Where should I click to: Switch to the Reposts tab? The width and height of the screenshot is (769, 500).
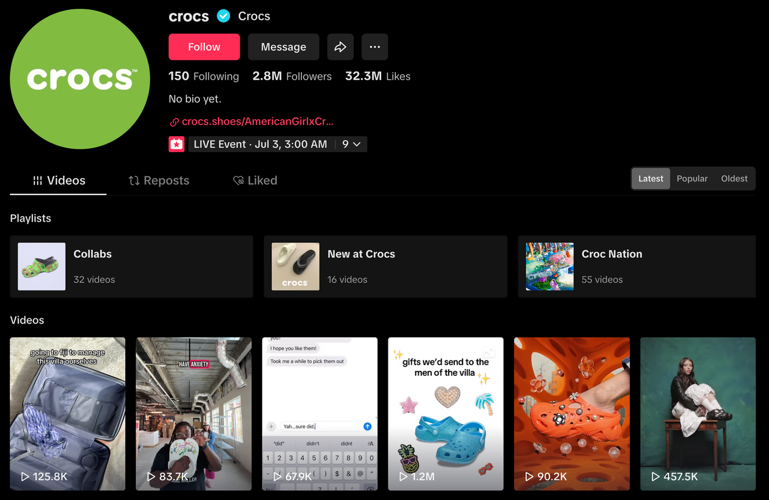click(x=159, y=180)
